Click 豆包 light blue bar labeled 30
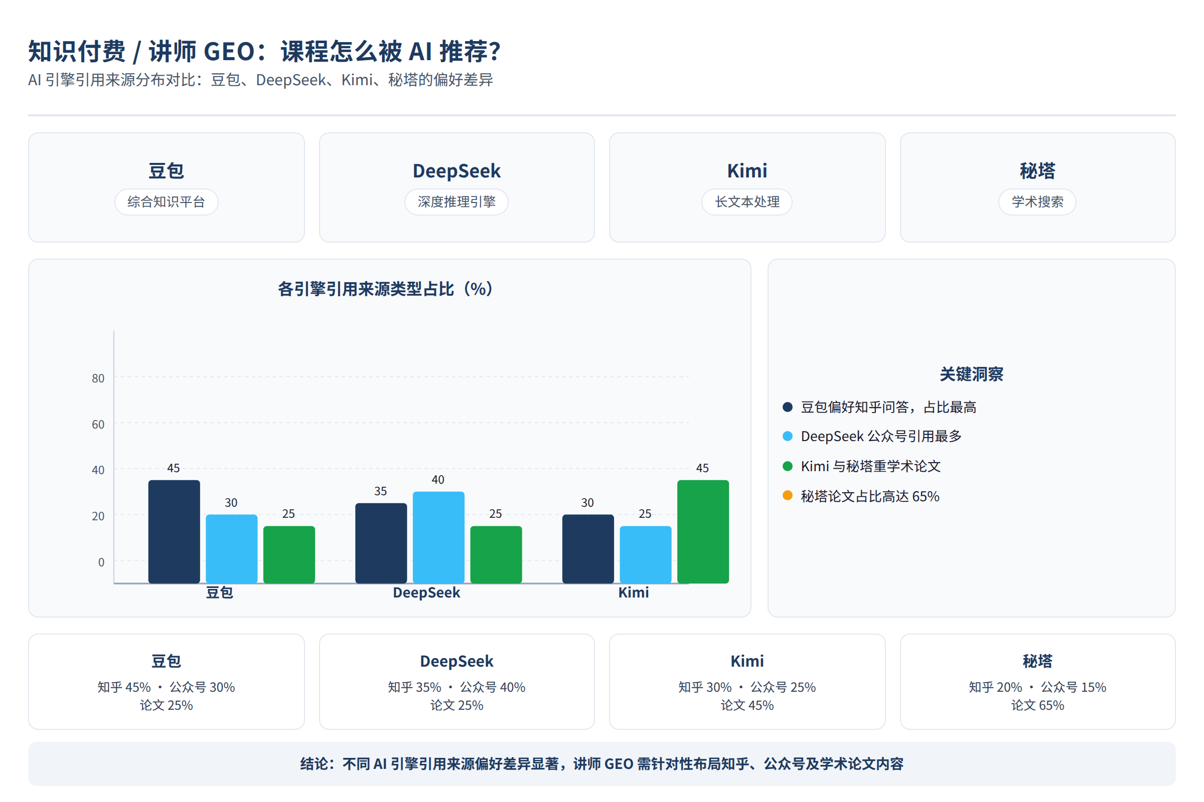This screenshot has height=802, width=1204. click(231, 549)
